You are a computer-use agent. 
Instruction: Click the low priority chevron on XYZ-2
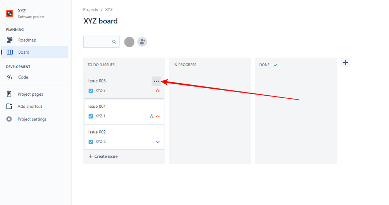pos(158,142)
